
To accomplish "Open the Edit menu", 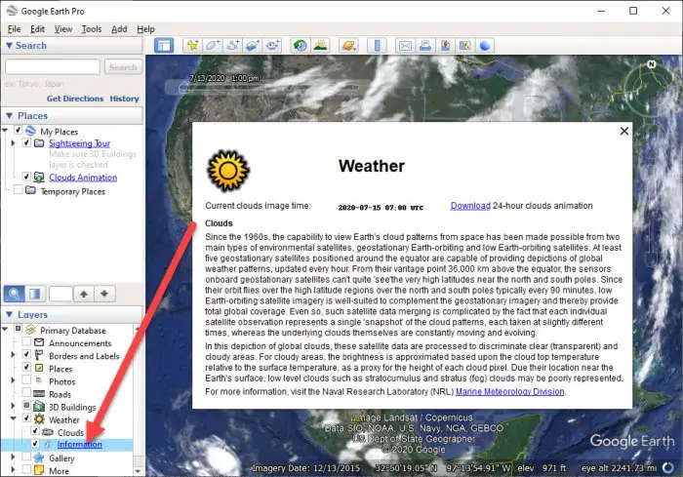I will (37, 28).
